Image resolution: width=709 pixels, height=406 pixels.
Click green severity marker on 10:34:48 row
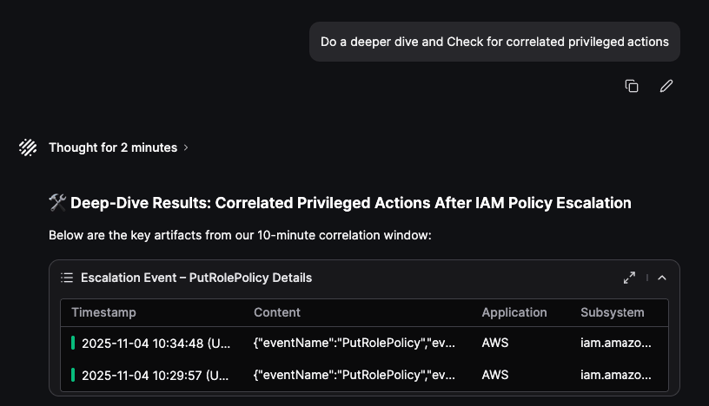(73, 343)
